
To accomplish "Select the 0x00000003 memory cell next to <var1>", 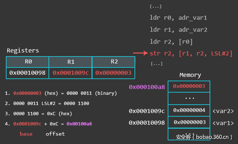I will pos(189,122).
